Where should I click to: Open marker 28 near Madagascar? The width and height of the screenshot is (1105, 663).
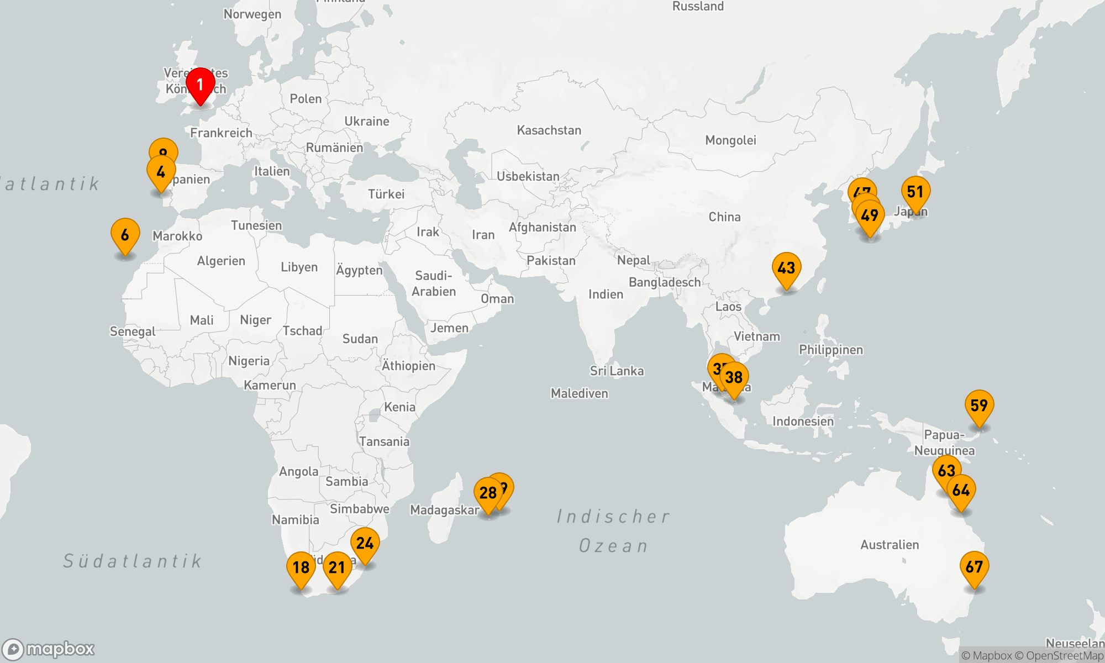[x=487, y=493]
